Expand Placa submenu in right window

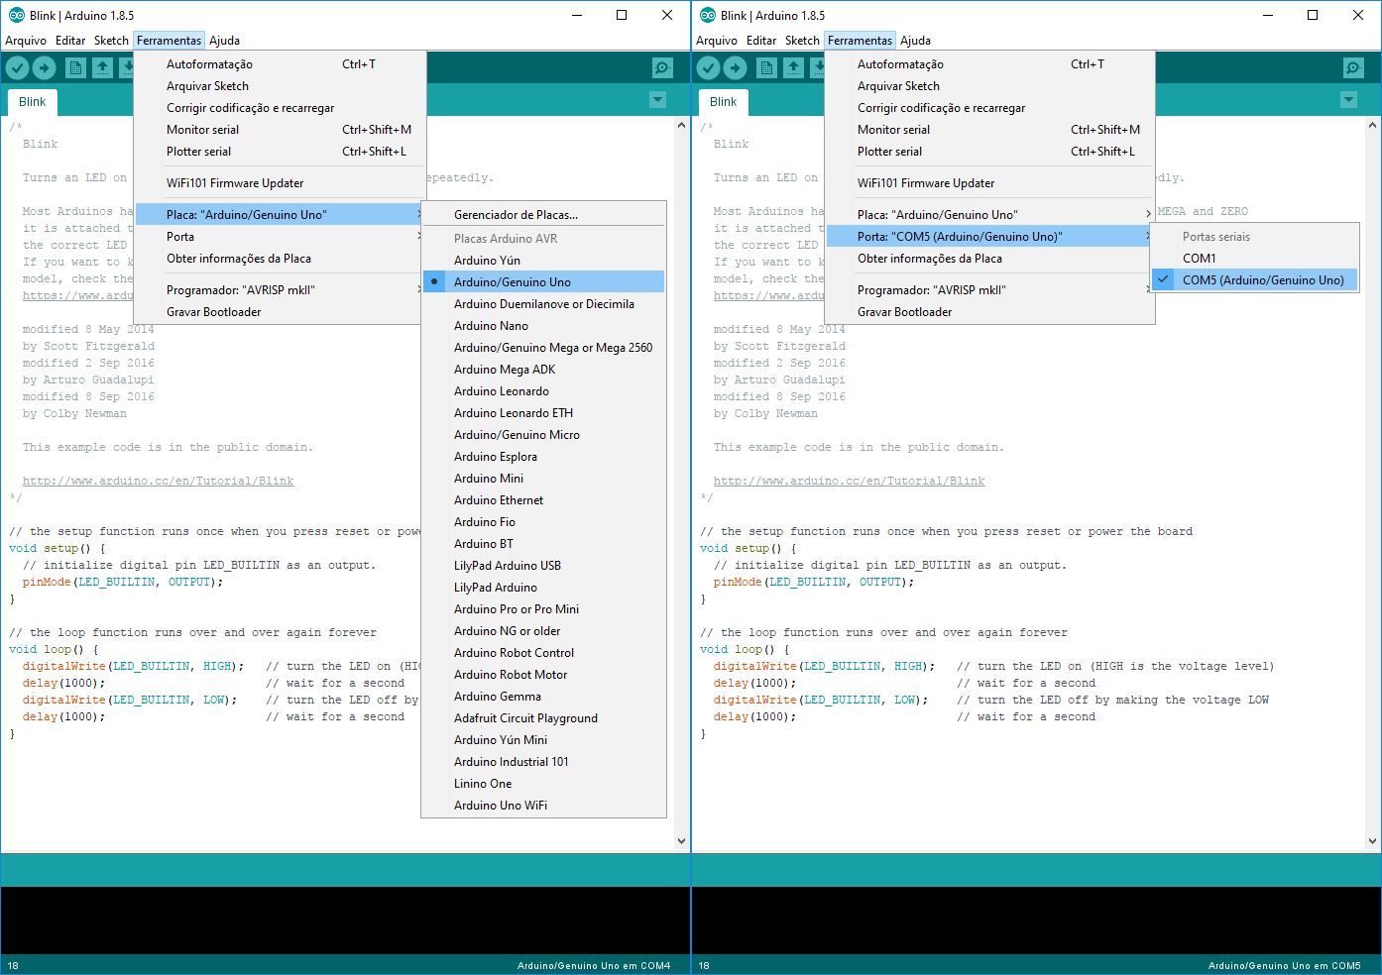[989, 215]
